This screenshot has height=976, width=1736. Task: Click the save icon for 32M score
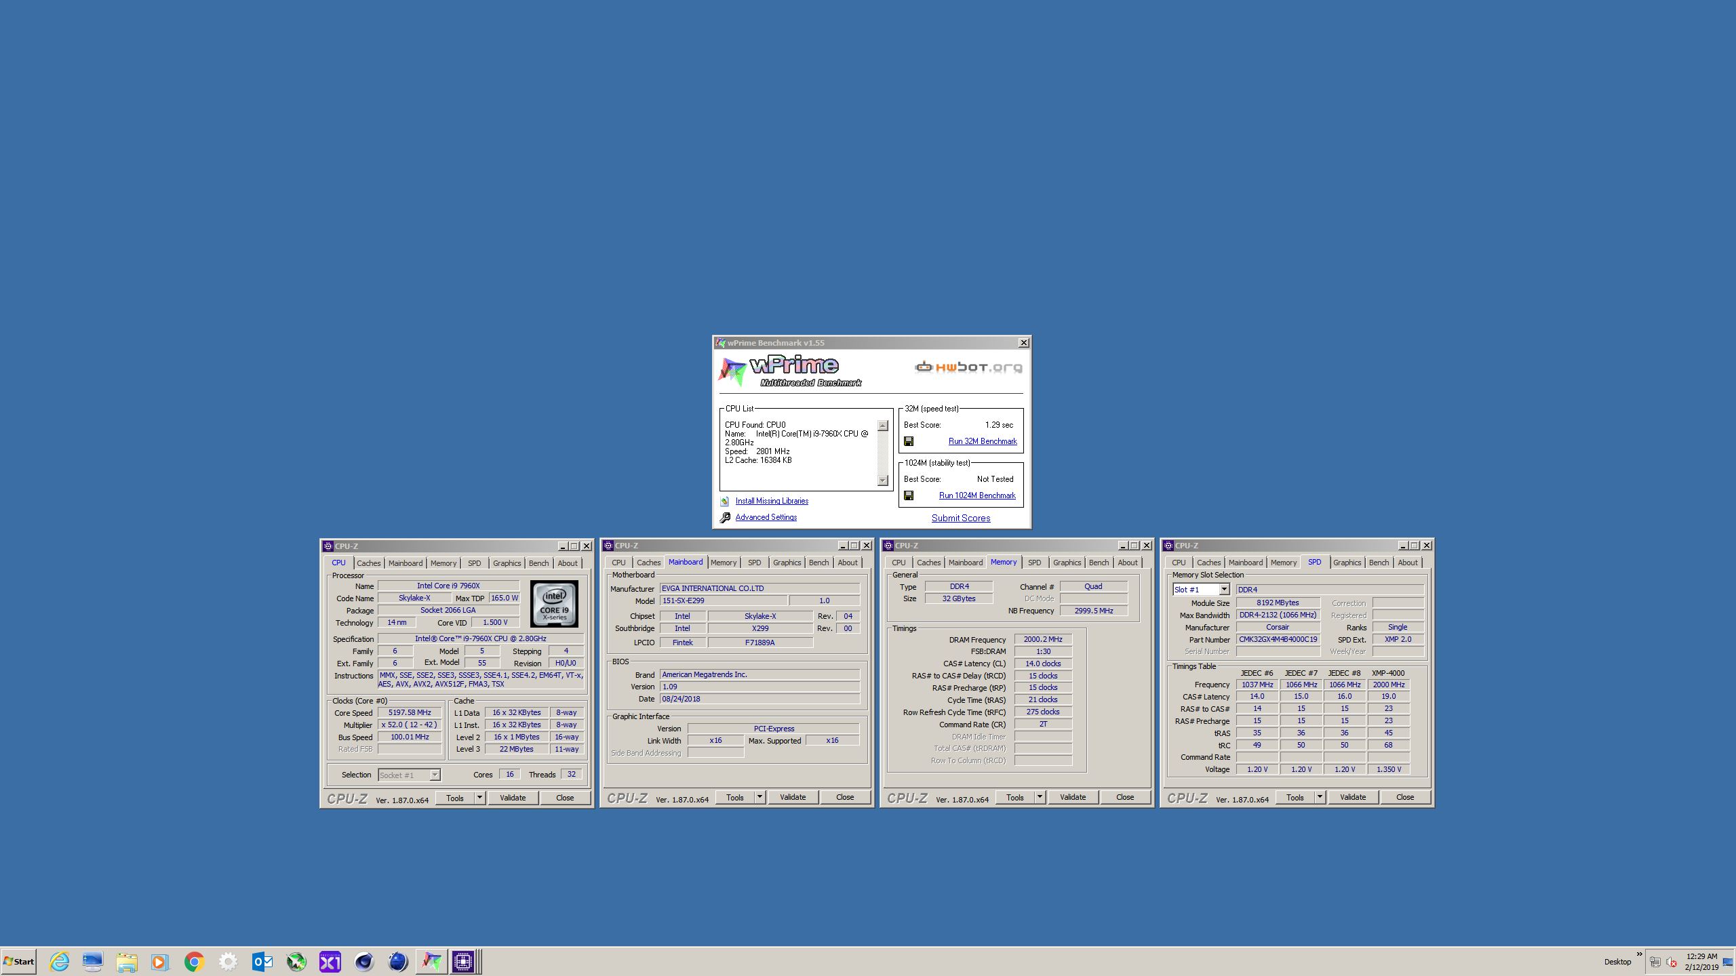909,441
